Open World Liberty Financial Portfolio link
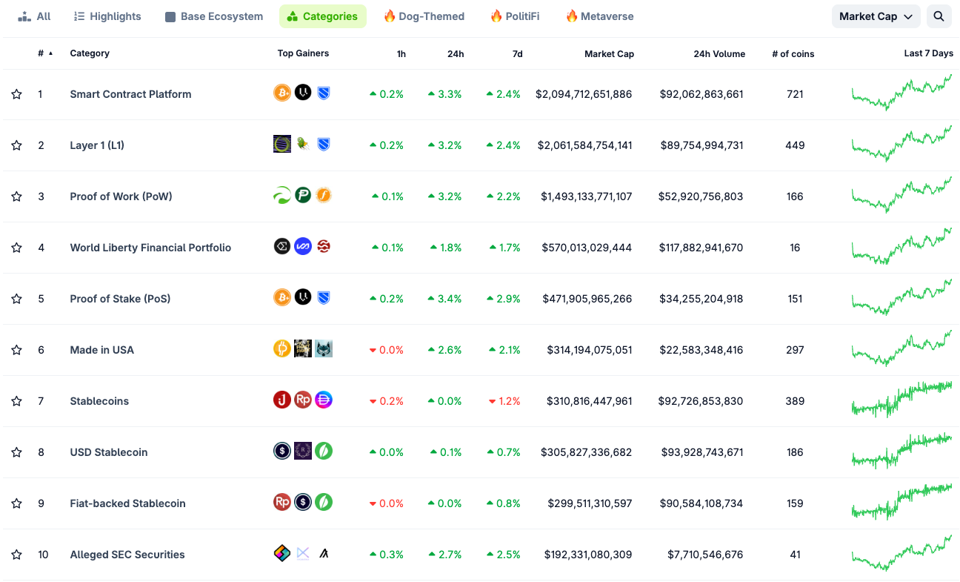The height and width of the screenshot is (582, 960). (150, 248)
